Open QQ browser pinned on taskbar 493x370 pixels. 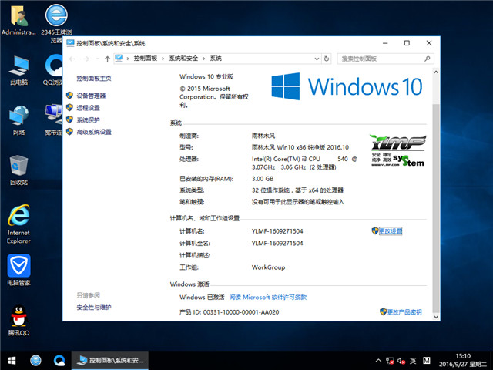tap(59, 360)
